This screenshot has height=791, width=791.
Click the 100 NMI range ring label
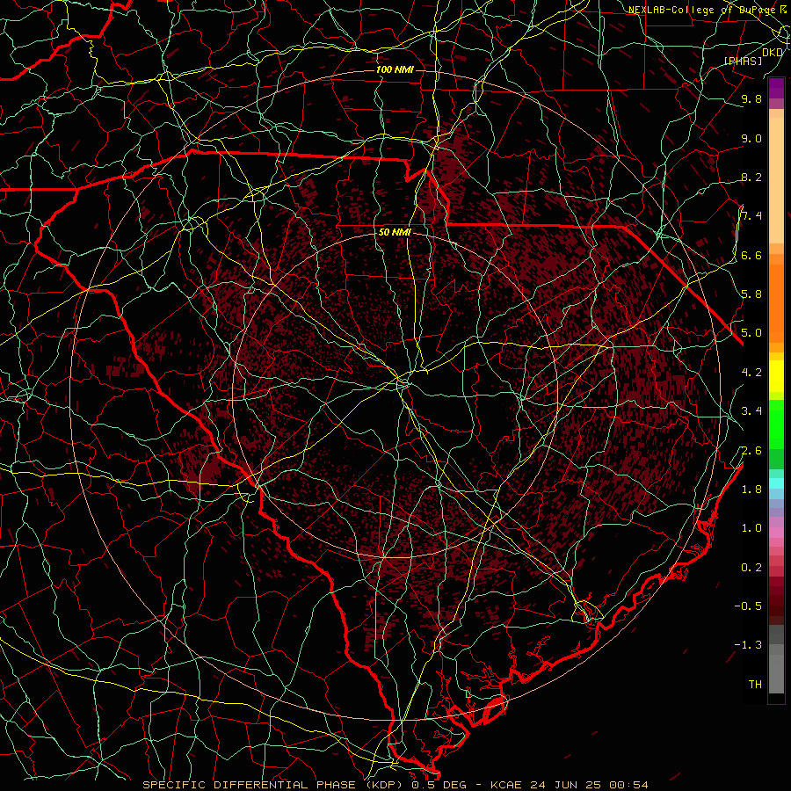tap(395, 69)
